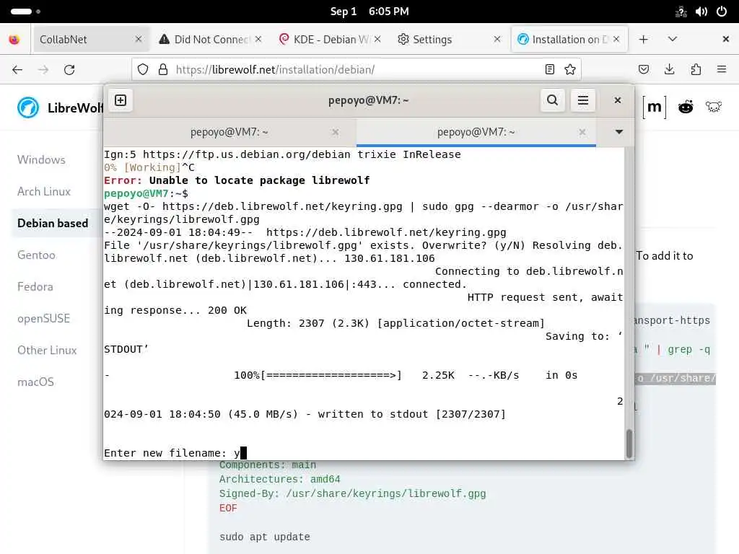Close the Installation on Debian tab
739x554 pixels.
(616, 40)
